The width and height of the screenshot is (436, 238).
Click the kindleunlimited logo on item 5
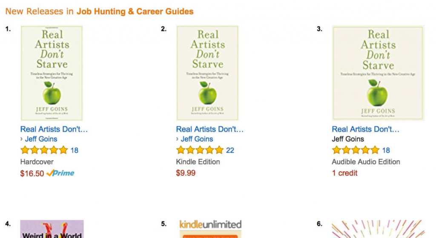[210, 224]
